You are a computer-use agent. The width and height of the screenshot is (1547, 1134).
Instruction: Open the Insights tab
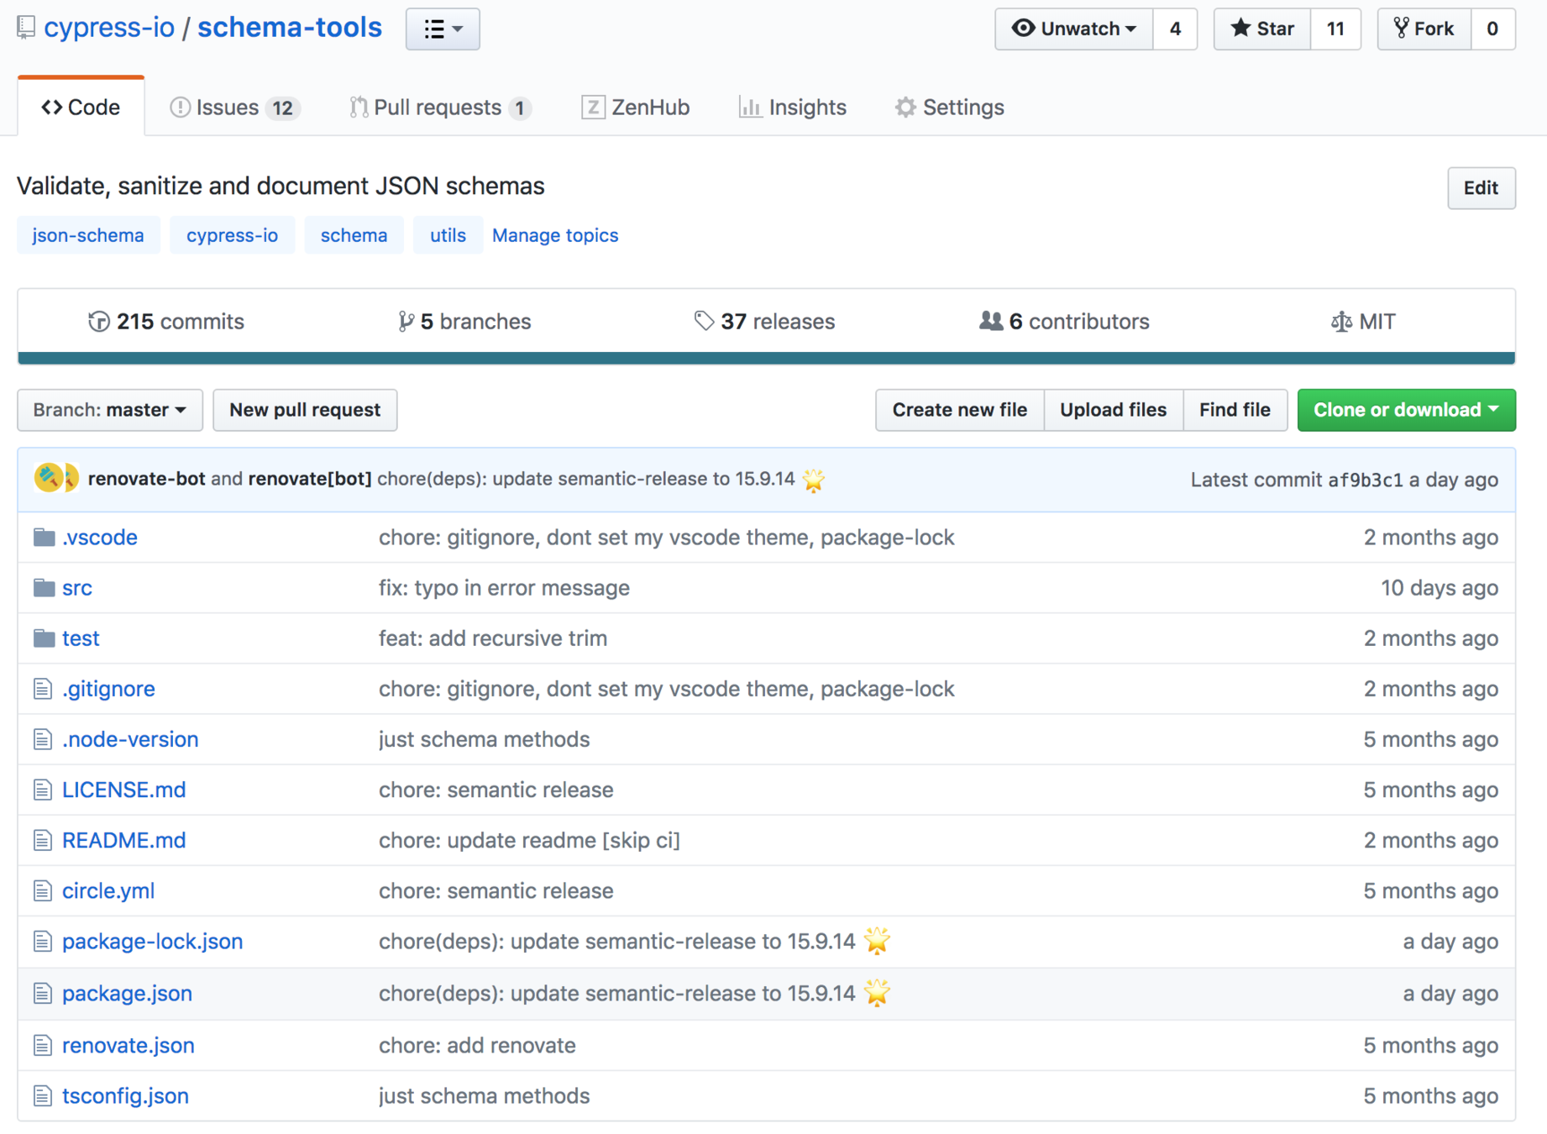(793, 108)
